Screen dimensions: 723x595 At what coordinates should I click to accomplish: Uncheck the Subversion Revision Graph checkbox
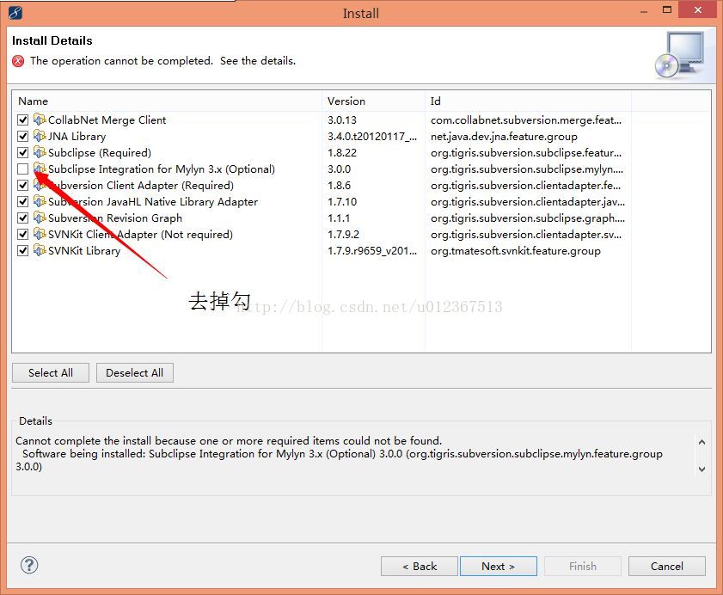tap(22, 218)
